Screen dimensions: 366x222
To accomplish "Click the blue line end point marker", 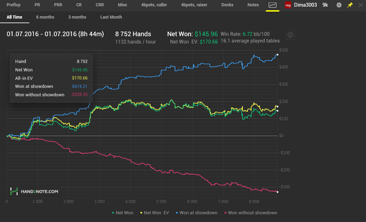I will pos(278,55).
